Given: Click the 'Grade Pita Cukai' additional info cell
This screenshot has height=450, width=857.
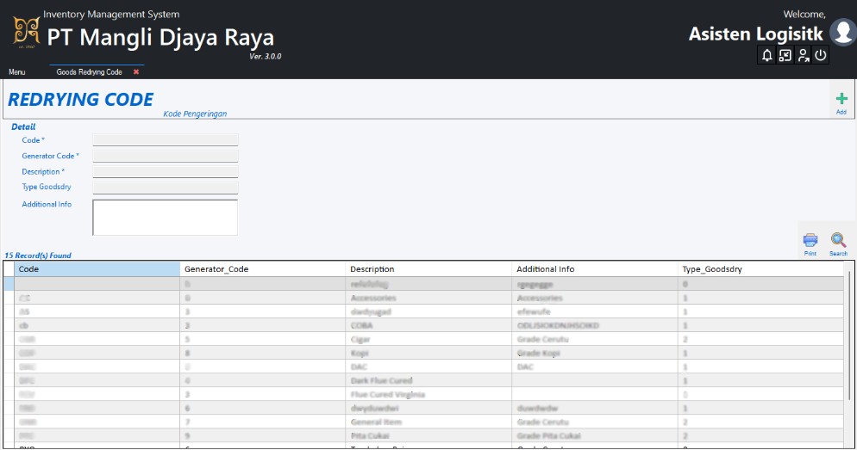Looking at the screenshot, I should [594, 436].
